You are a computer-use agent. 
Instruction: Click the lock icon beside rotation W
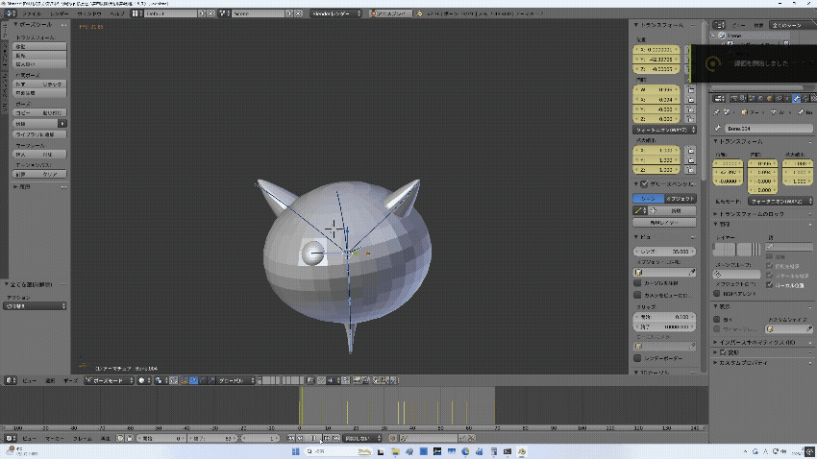(691, 89)
